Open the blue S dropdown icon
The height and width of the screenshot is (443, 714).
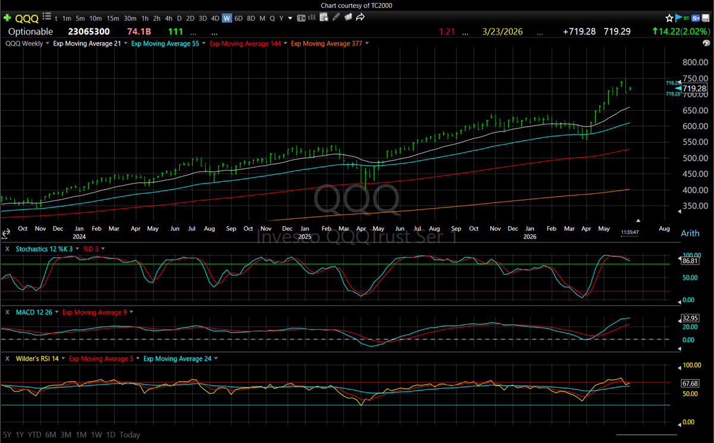pos(695,18)
